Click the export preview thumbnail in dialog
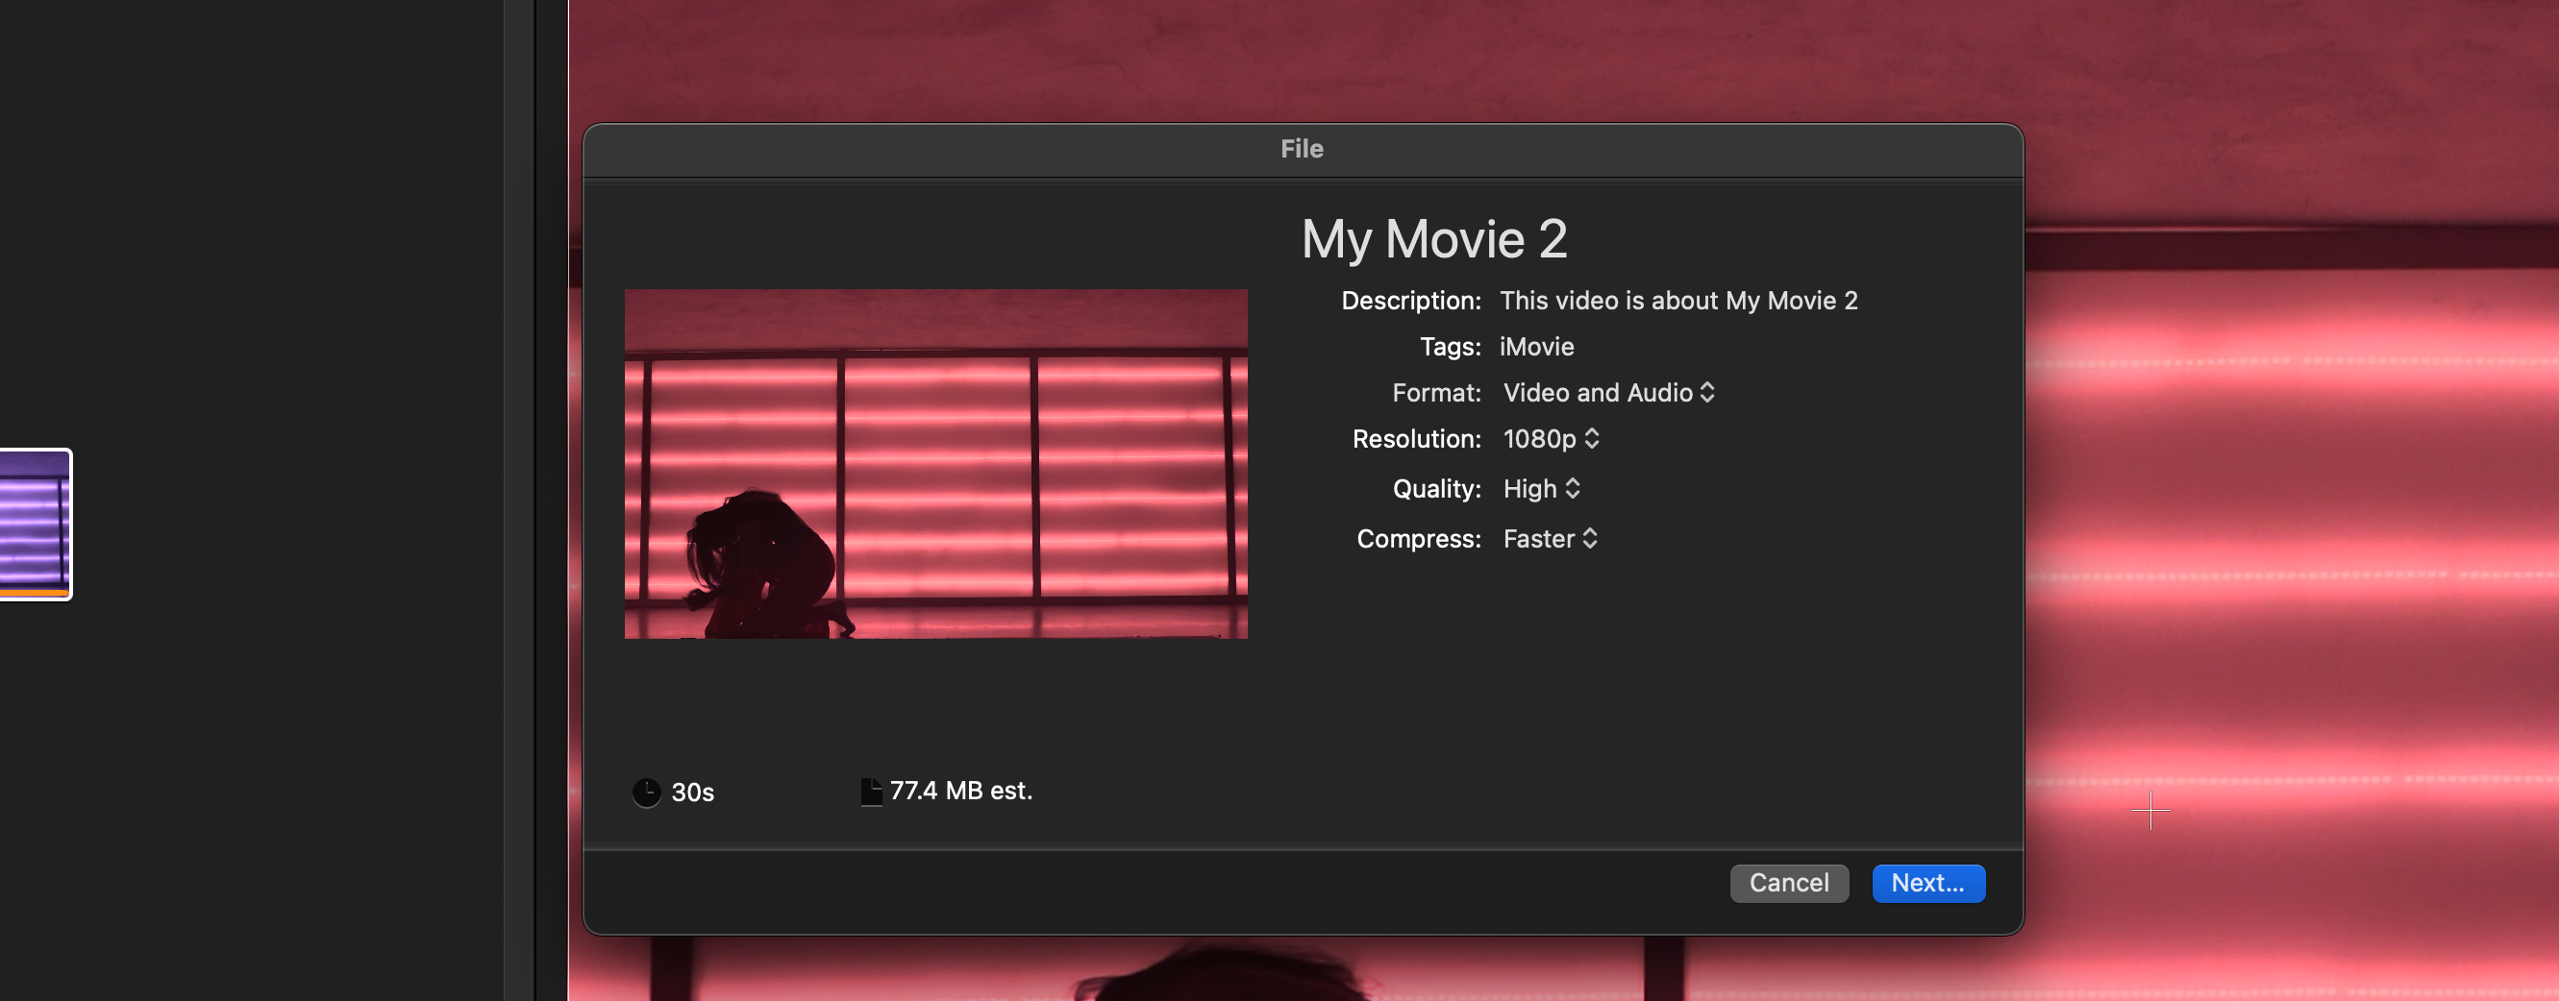This screenshot has height=1001, width=2559. (935, 464)
